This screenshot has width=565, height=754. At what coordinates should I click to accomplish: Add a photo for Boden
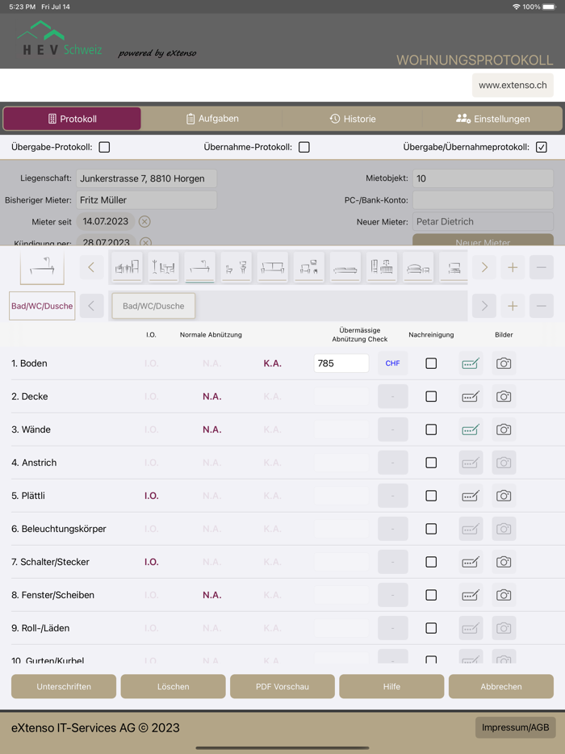coord(504,363)
